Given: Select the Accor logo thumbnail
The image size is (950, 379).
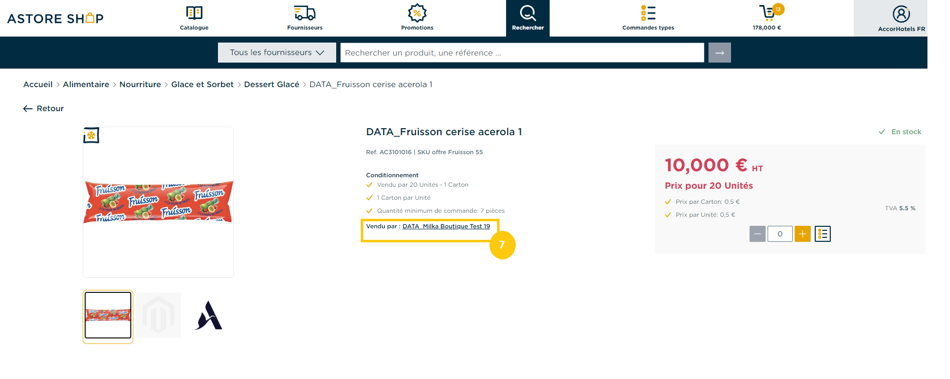Looking at the screenshot, I should (208, 315).
